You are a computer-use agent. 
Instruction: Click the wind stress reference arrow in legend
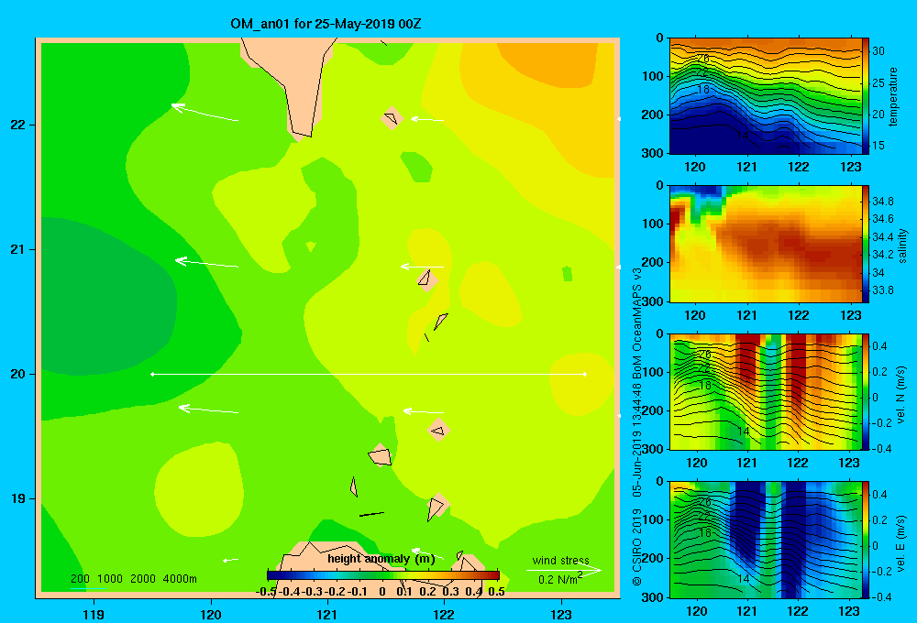coord(563,570)
